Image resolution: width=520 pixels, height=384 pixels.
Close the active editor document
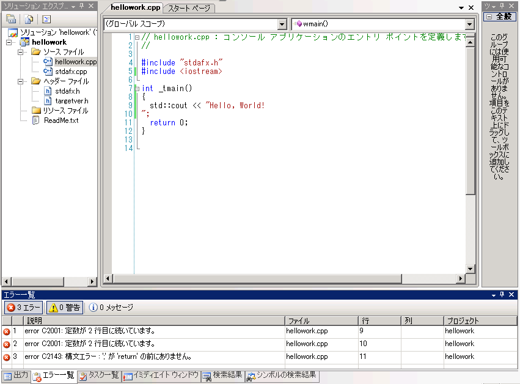point(471,7)
